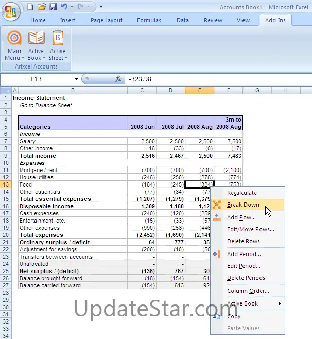
Task: Click the Insert Function fx icon
Action: tap(118, 79)
